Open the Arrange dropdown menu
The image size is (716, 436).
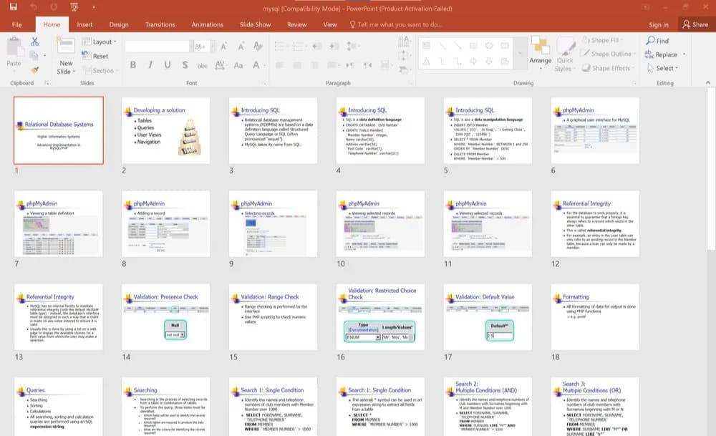click(540, 54)
